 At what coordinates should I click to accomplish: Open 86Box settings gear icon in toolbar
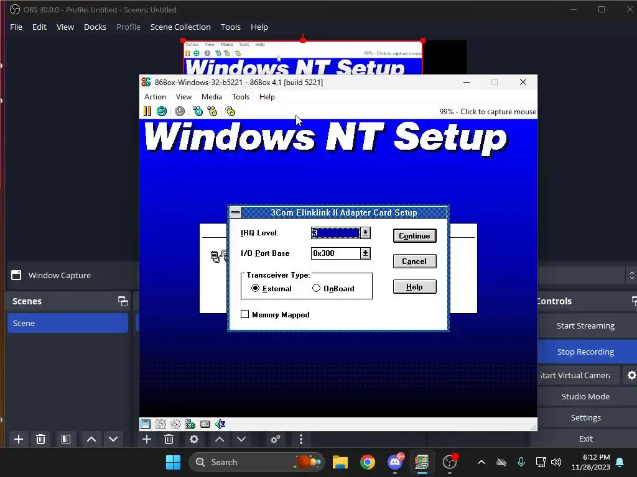230,111
